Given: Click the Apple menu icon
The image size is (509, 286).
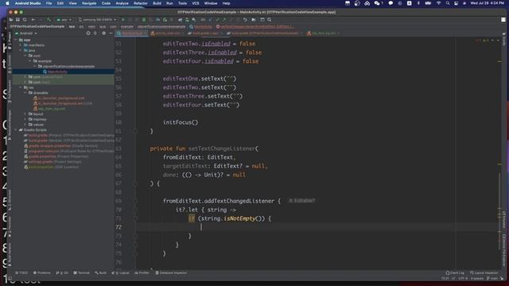Looking at the screenshot, I should [7, 3].
